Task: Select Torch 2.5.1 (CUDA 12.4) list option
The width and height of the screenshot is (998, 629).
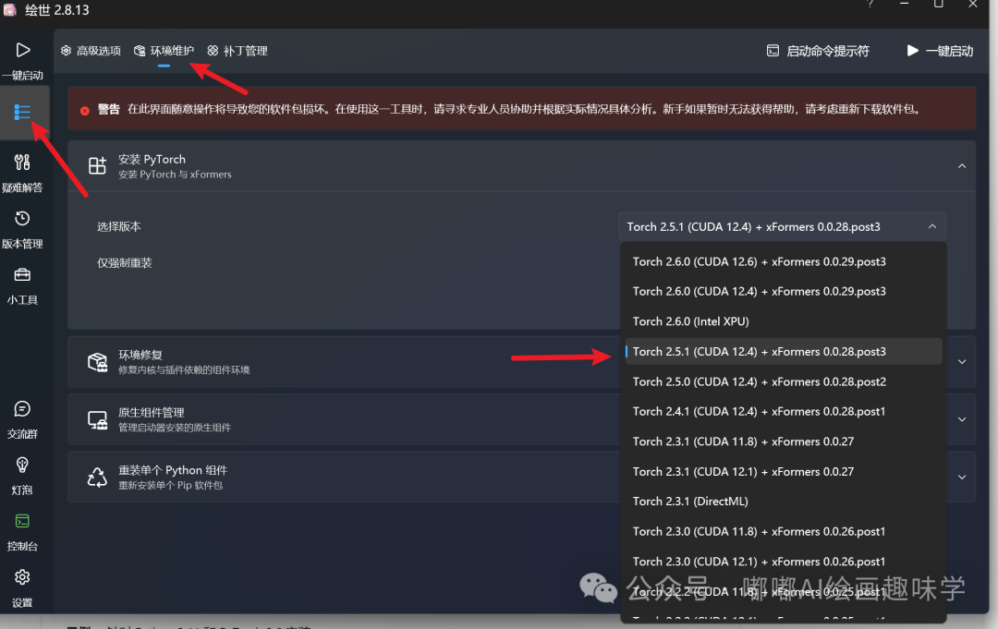Action: point(784,351)
